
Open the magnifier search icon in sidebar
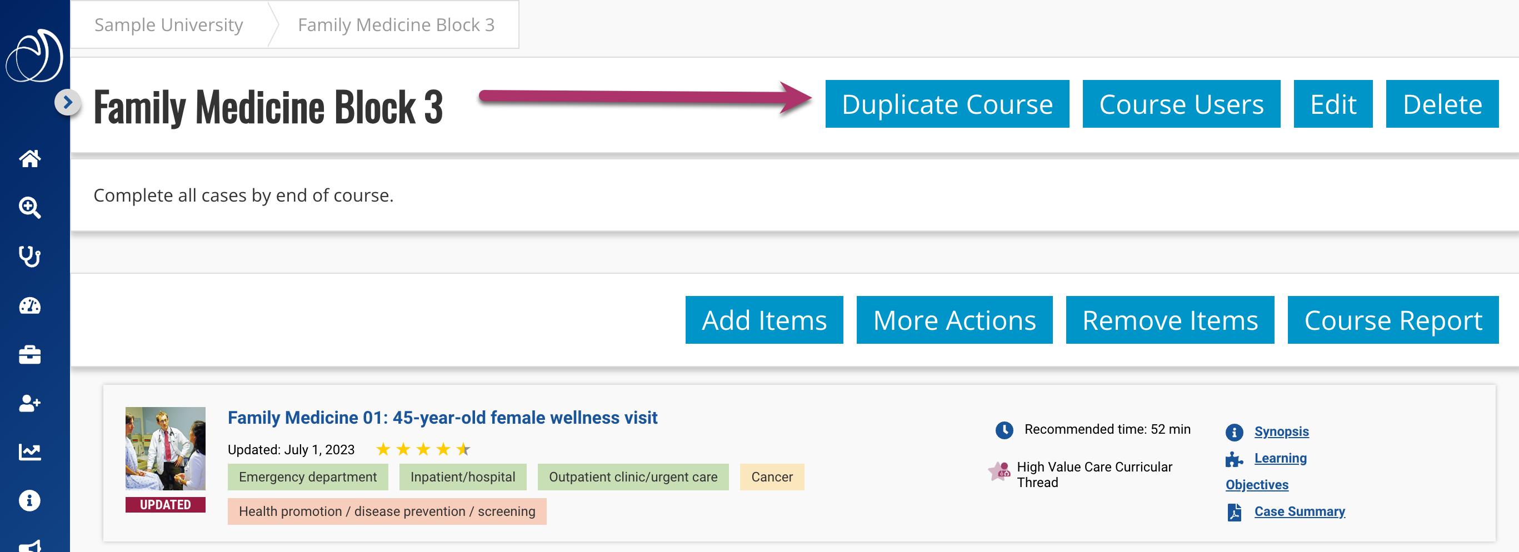[29, 207]
